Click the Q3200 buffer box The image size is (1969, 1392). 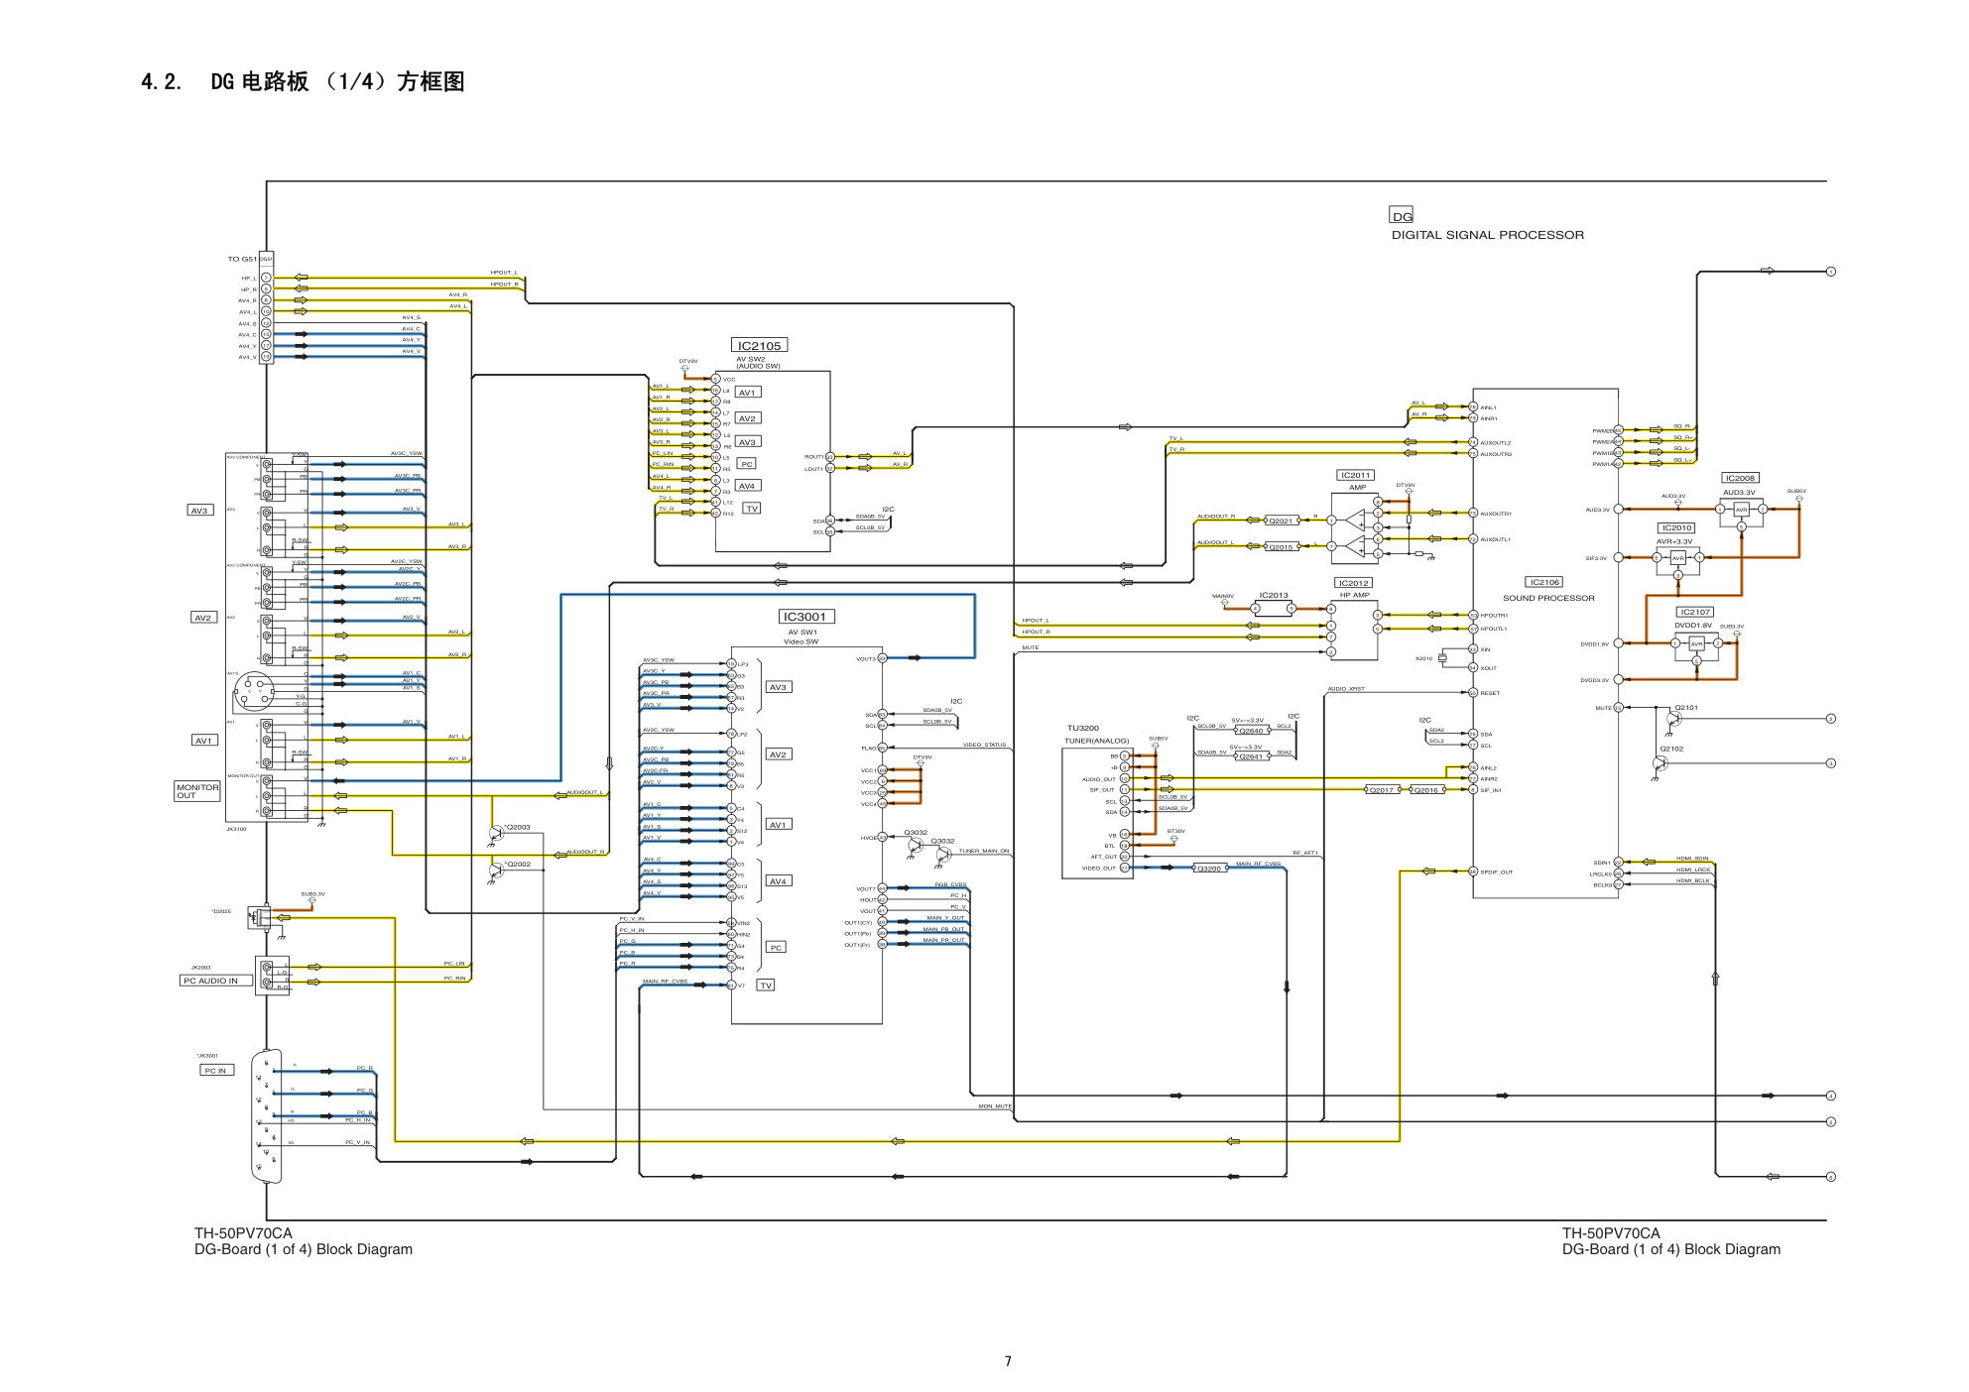(x=1209, y=869)
